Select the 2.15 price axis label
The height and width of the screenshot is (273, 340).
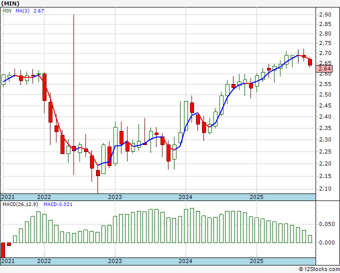325,176
